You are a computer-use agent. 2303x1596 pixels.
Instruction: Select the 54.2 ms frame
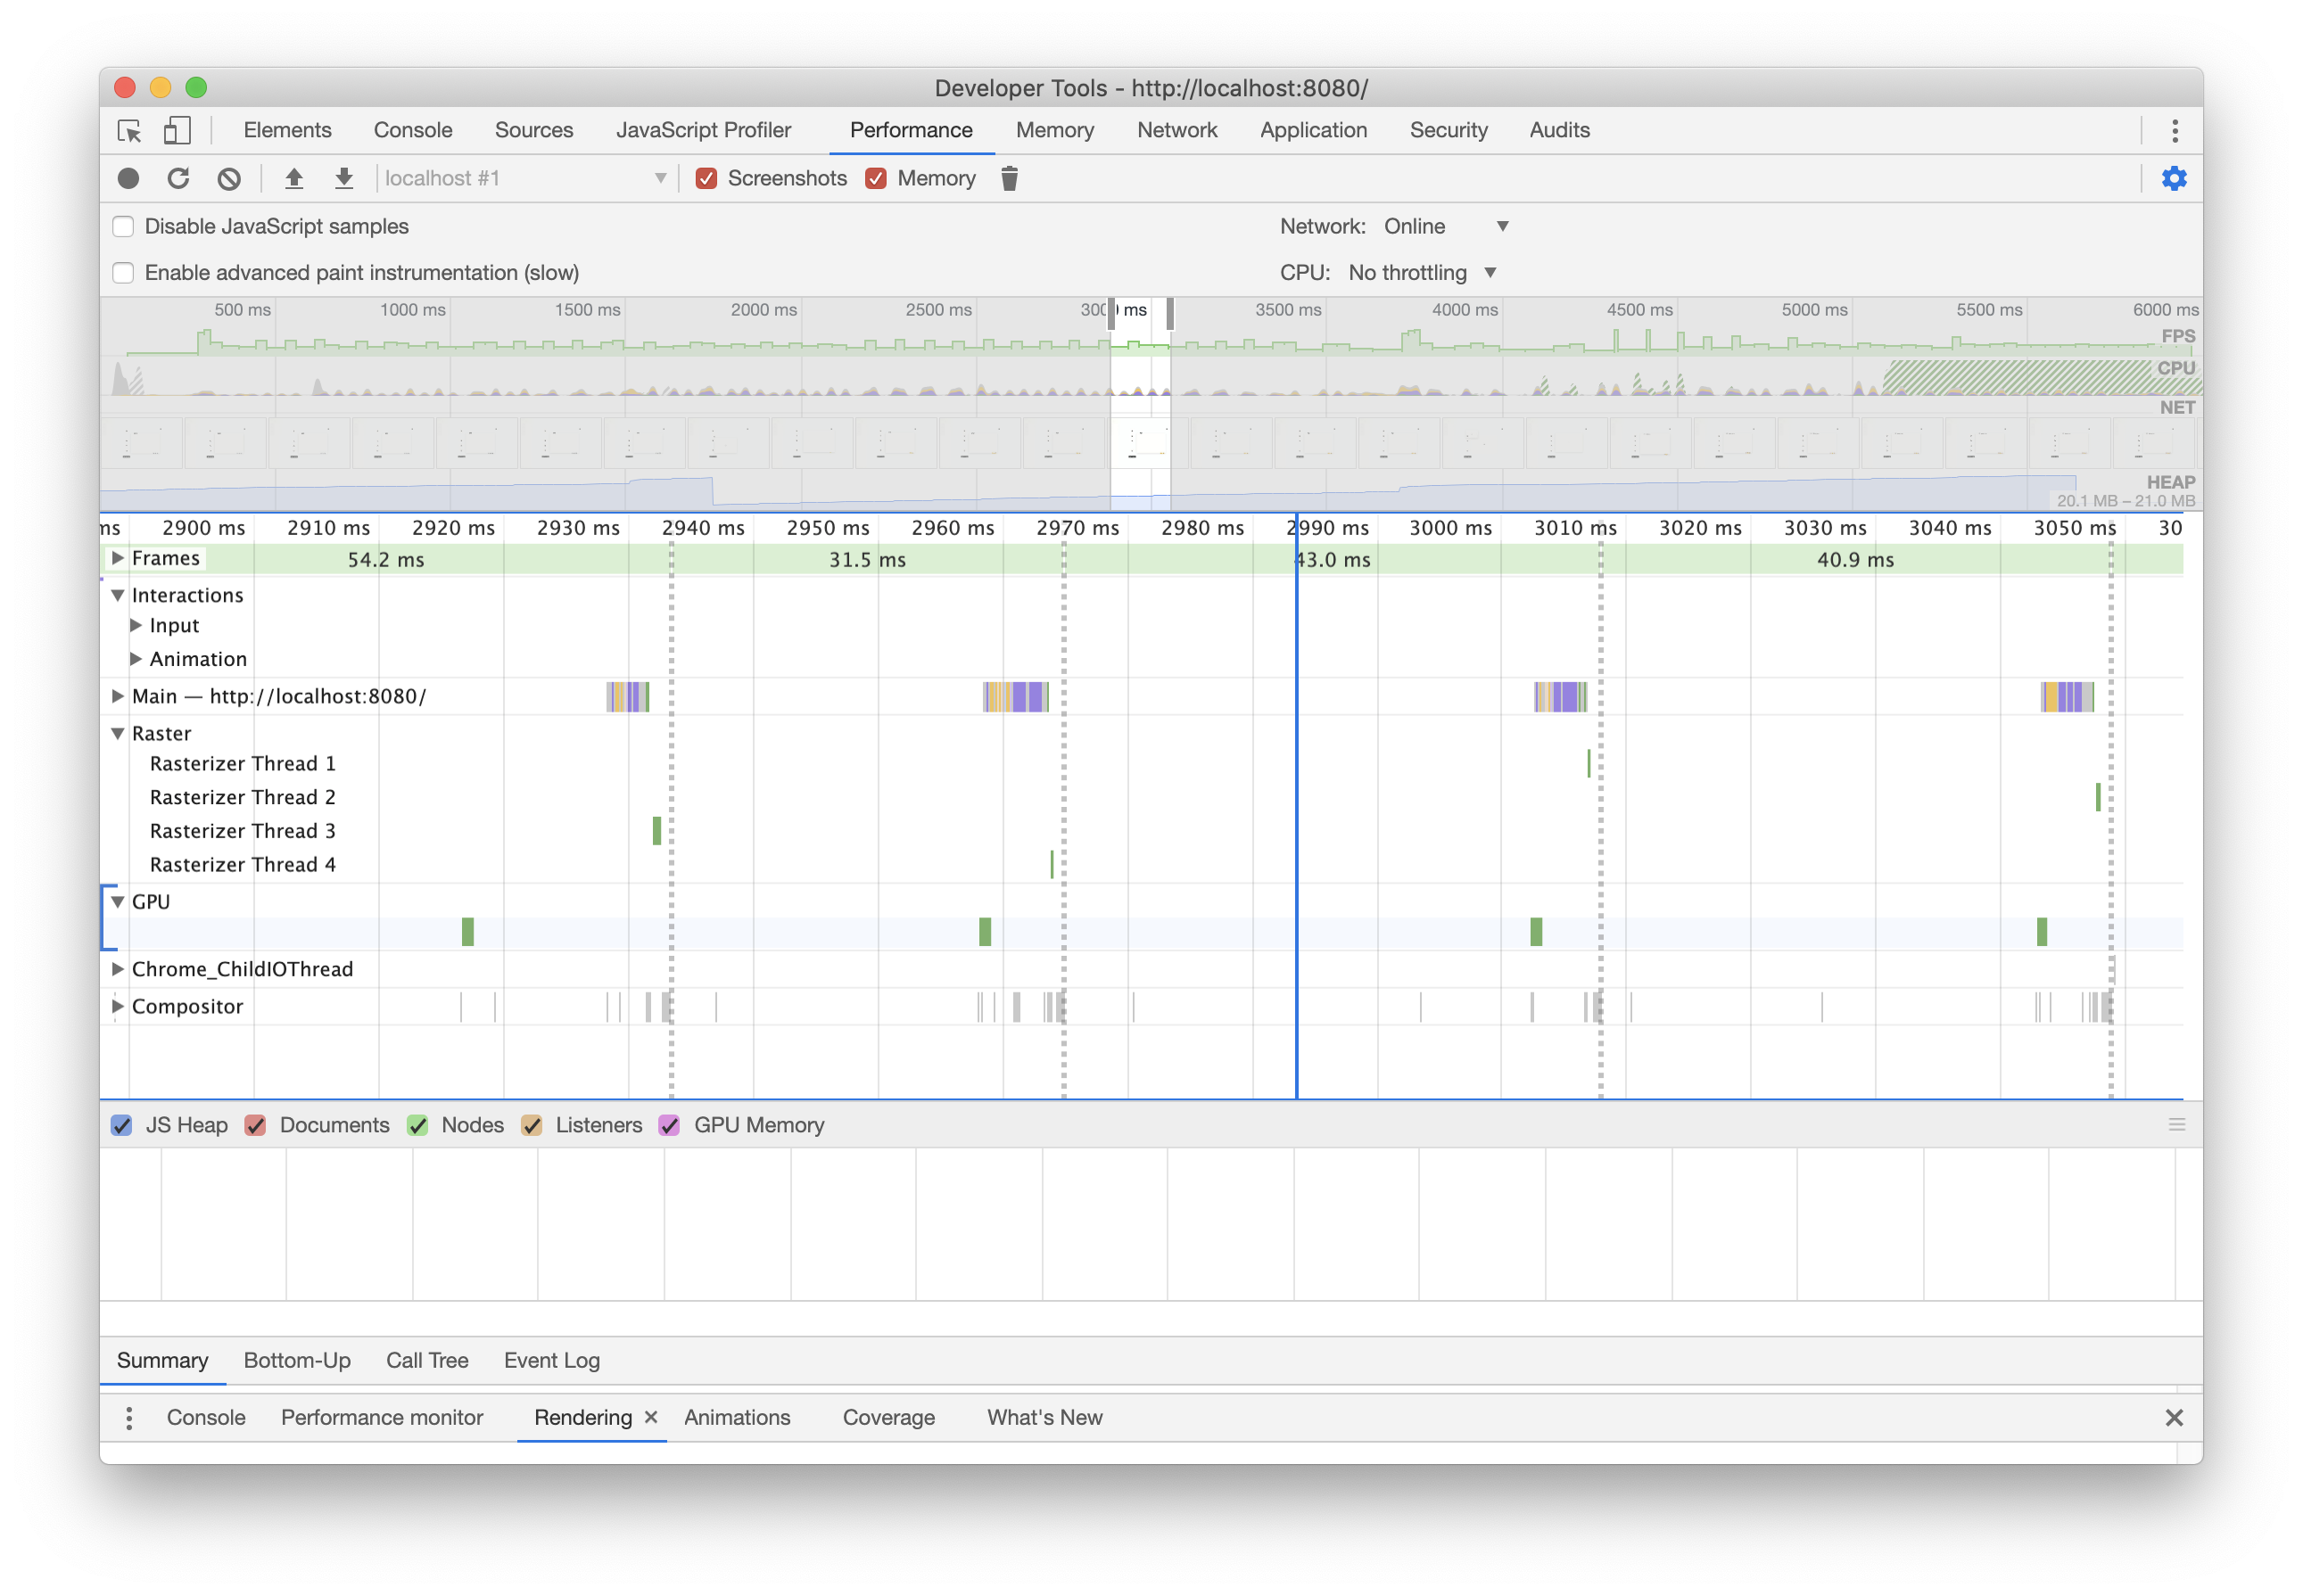[385, 559]
